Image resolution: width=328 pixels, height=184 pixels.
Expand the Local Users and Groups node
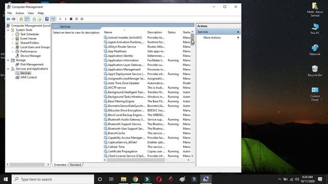pos(13,48)
